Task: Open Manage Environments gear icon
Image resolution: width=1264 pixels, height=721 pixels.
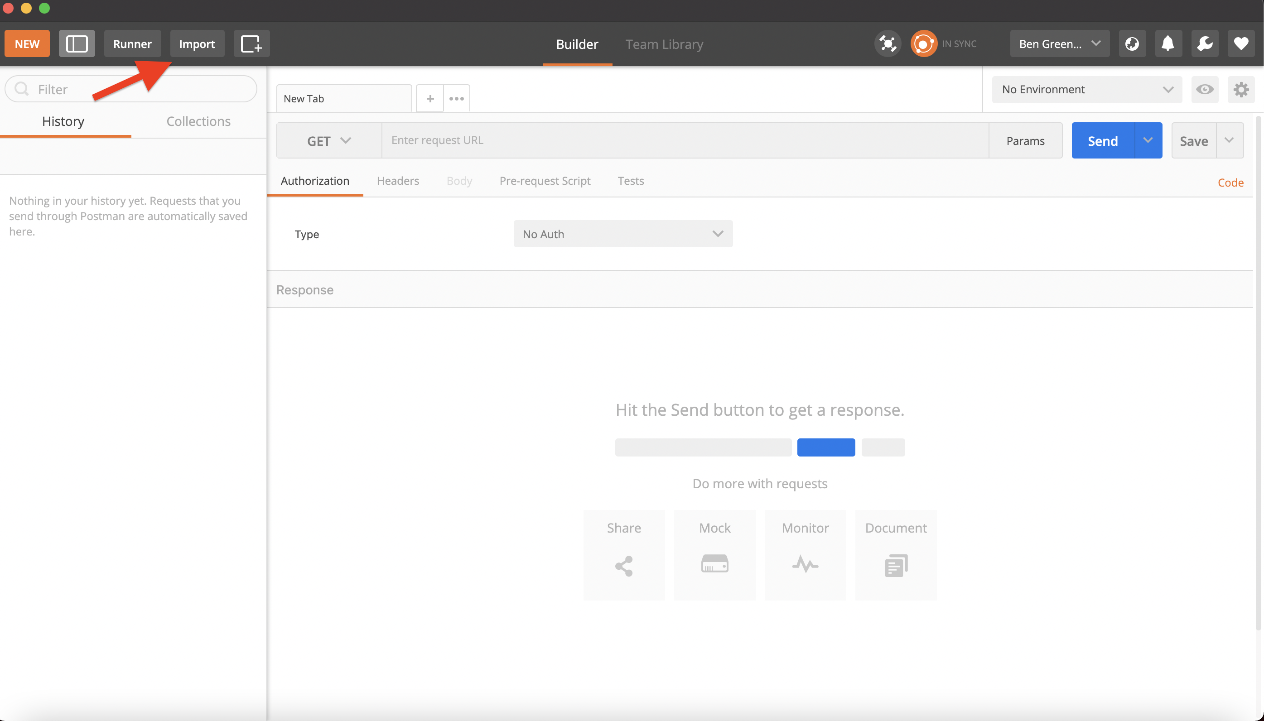Action: [1241, 90]
